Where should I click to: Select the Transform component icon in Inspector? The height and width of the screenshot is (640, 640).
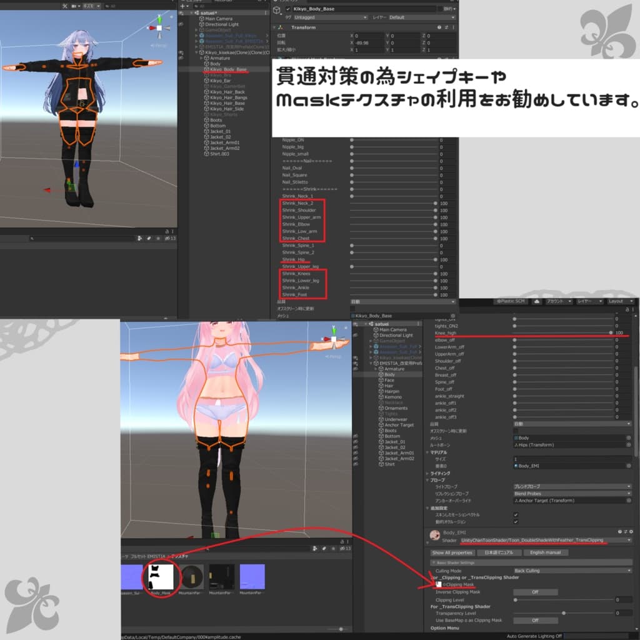(x=280, y=26)
